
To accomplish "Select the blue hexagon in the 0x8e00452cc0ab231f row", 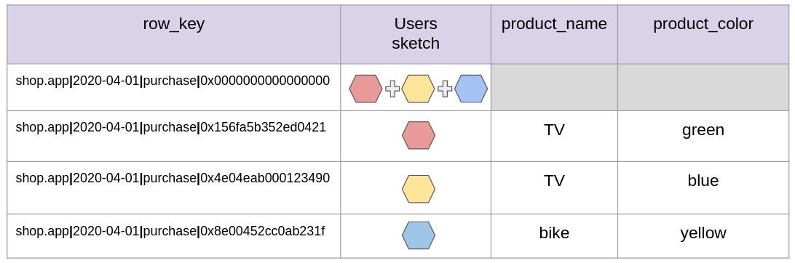I will tap(419, 235).
